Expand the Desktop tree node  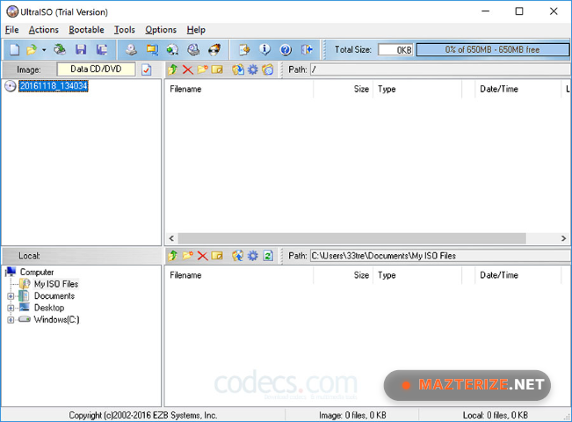pyautogui.click(x=11, y=308)
